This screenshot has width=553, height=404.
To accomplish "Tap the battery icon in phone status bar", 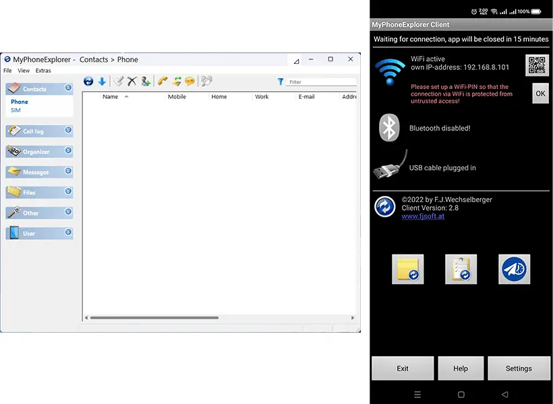I will (536, 11).
